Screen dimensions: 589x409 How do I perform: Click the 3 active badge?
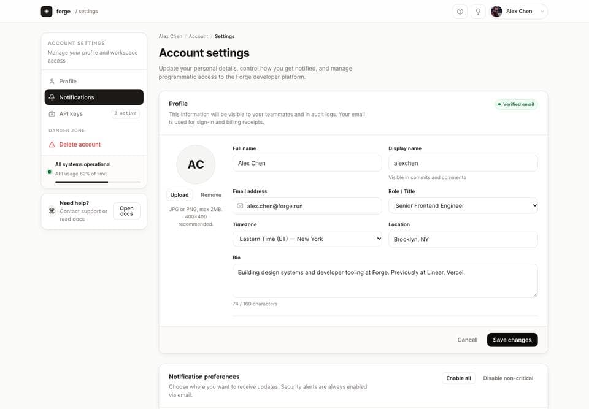tap(125, 113)
